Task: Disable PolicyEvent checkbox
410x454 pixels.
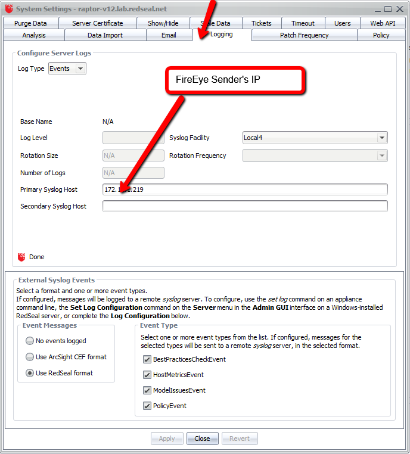Action: point(147,406)
